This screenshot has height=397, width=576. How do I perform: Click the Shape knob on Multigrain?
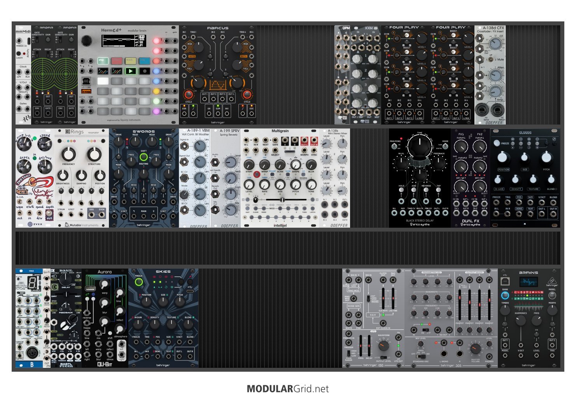(x=296, y=165)
